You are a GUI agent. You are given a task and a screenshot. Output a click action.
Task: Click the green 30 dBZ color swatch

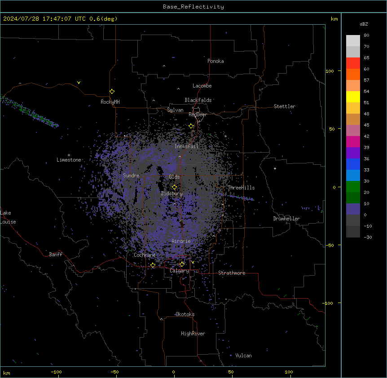(353, 187)
